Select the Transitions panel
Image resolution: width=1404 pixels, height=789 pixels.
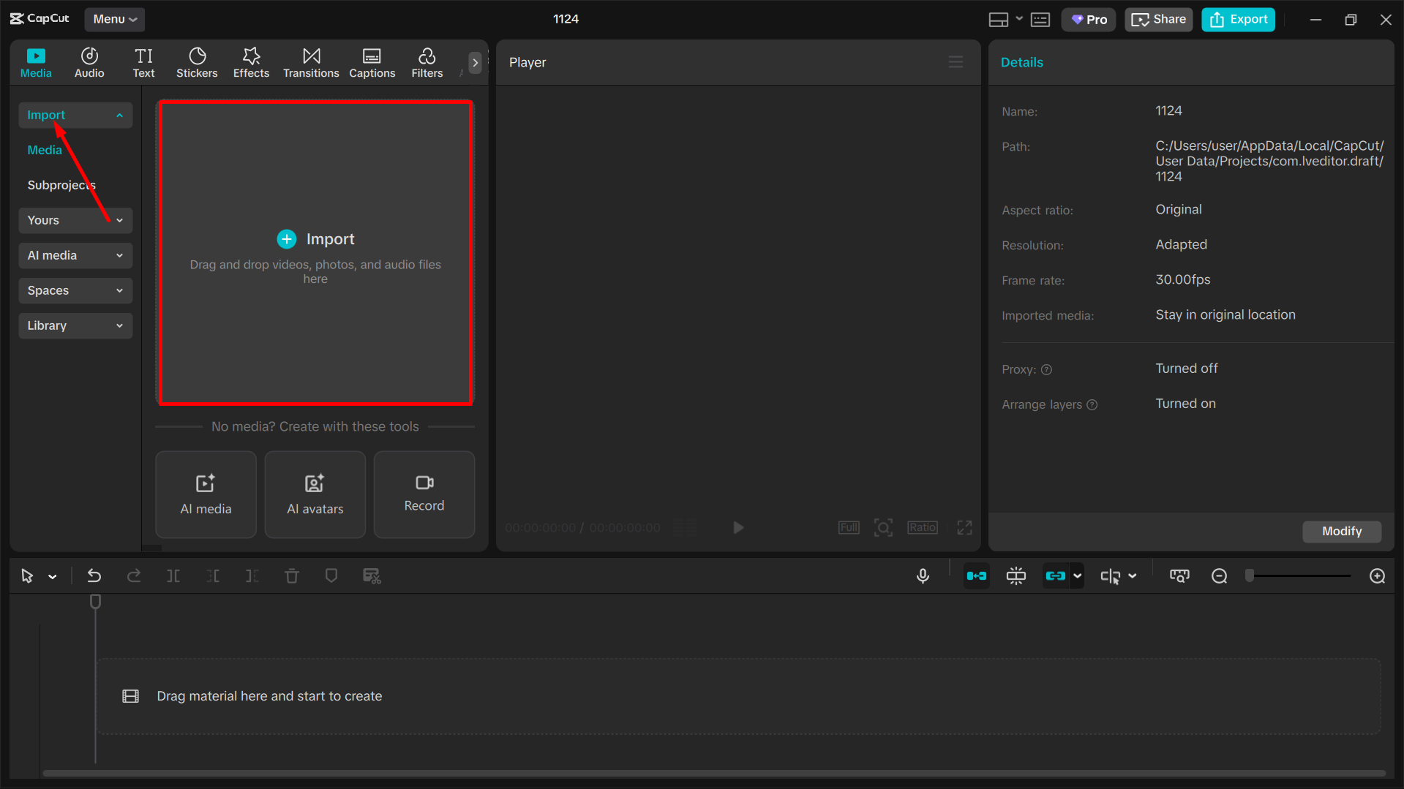pyautogui.click(x=310, y=62)
